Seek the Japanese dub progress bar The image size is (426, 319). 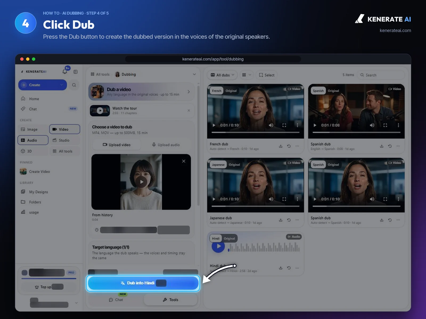(x=256, y=206)
